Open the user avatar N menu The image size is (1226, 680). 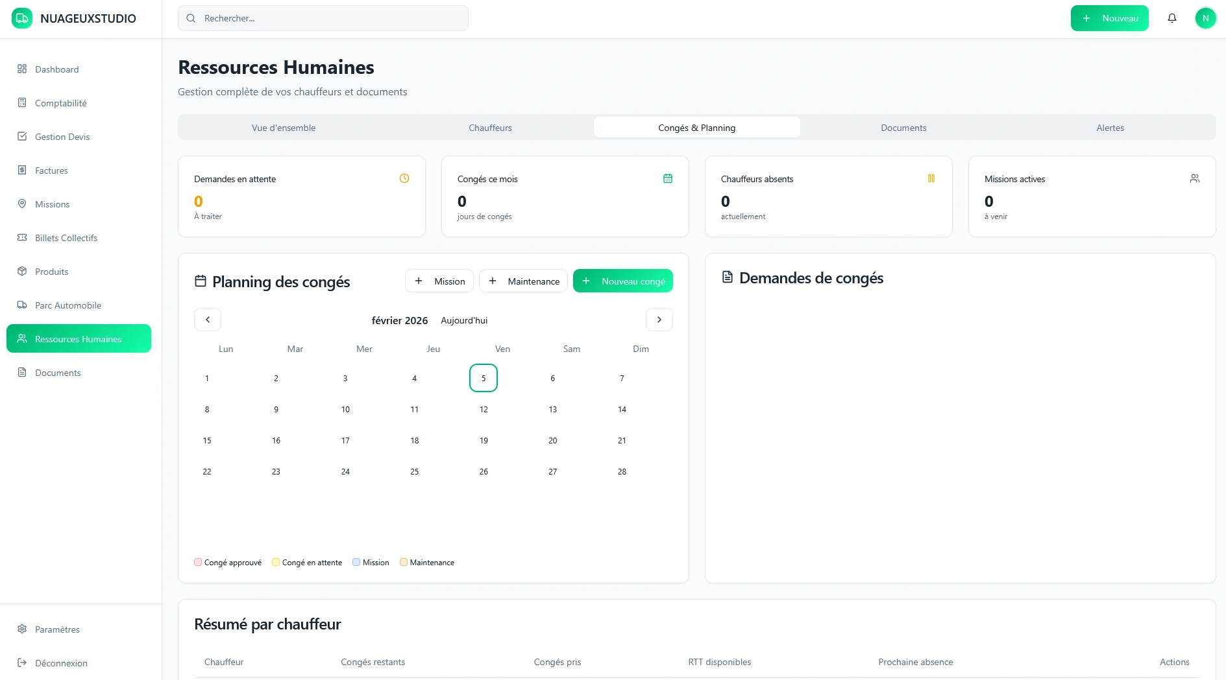tap(1205, 18)
